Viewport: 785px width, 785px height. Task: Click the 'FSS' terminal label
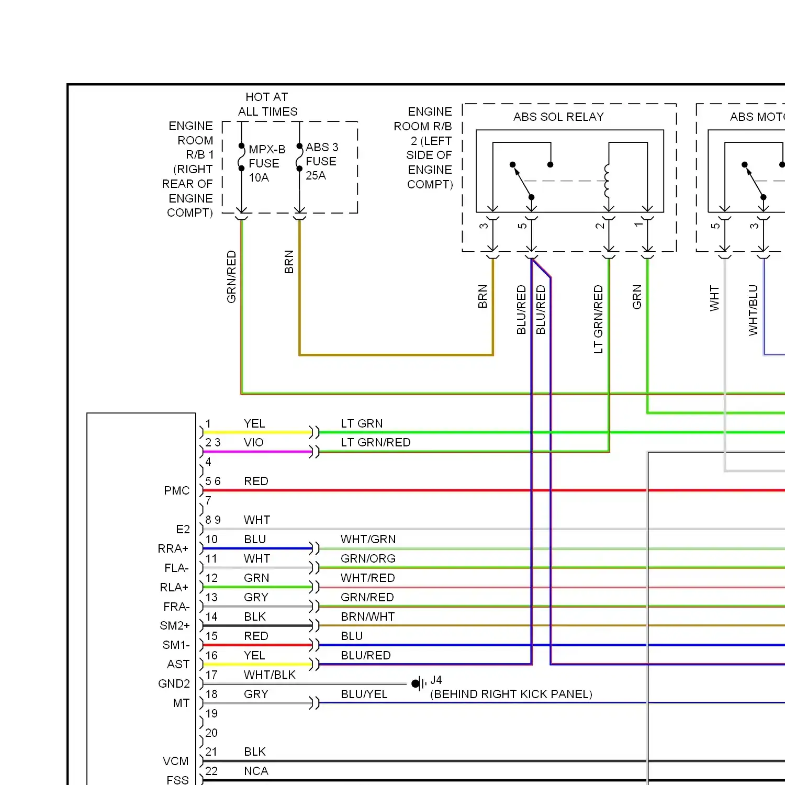pyautogui.click(x=177, y=780)
